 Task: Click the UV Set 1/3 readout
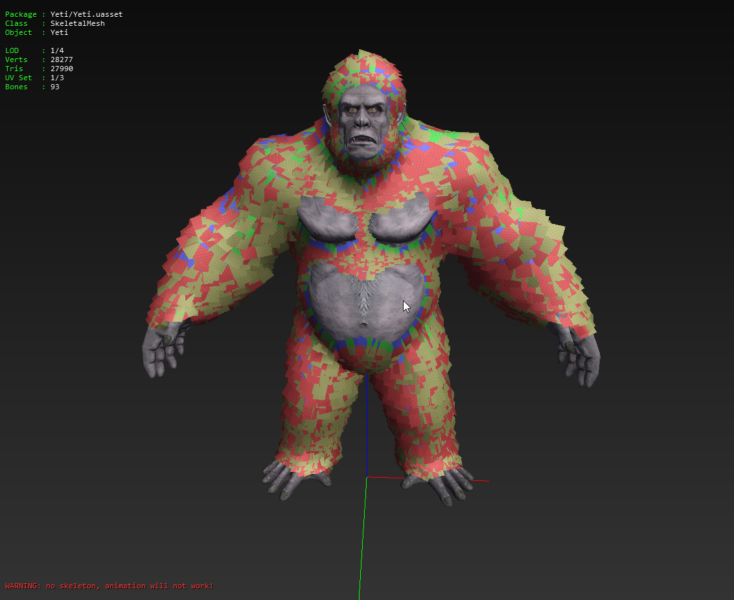[x=57, y=78]
